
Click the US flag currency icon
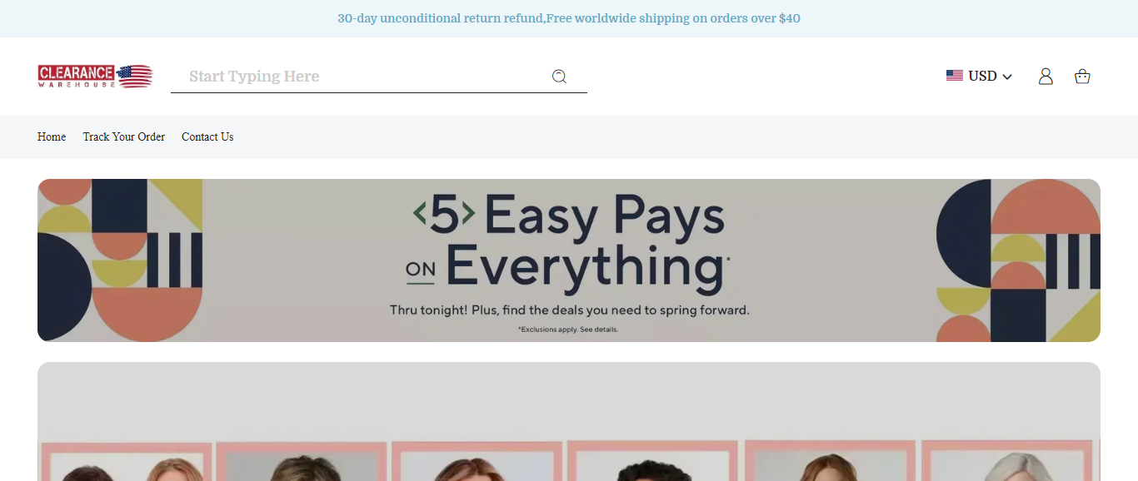coord(955,76)
